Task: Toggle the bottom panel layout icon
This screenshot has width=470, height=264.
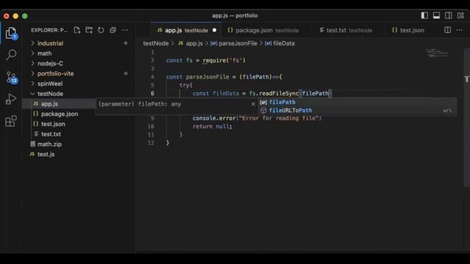Action: (436, 15)
